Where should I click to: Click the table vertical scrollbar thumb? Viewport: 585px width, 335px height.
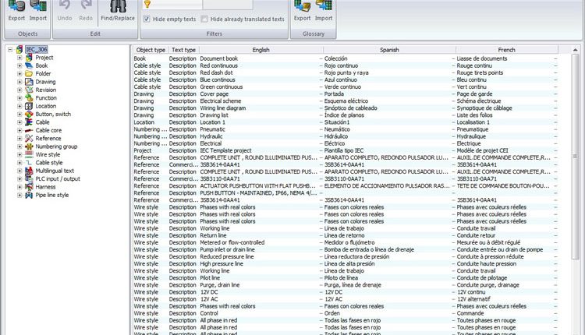575,157
